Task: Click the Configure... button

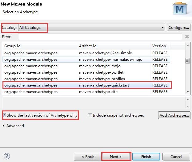Action: (179, 28)
